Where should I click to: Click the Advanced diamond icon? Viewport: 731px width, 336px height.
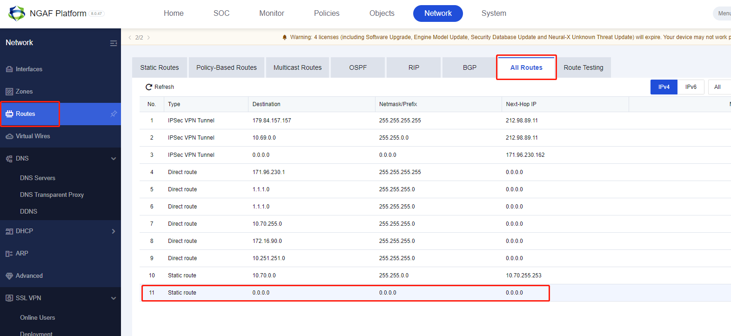point(9,276)
